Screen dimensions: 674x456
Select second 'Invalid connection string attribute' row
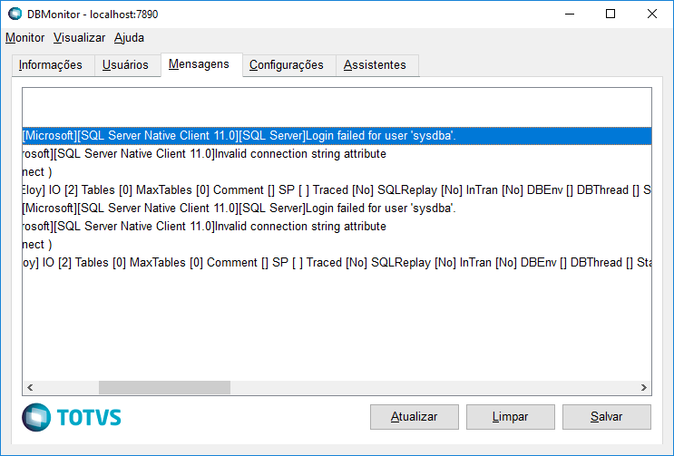pos(337,227)
